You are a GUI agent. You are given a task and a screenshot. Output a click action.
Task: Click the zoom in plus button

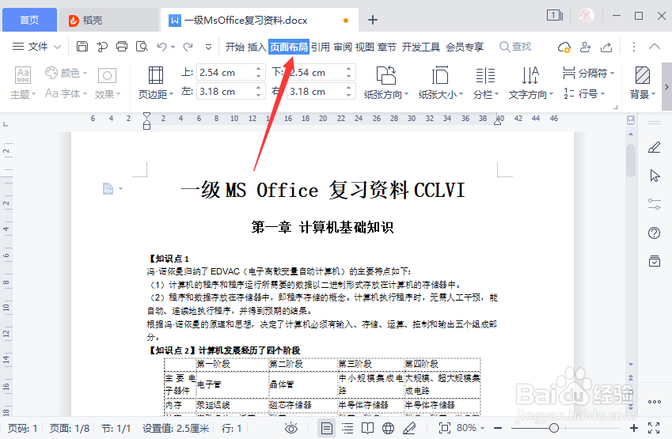[634, 428]
